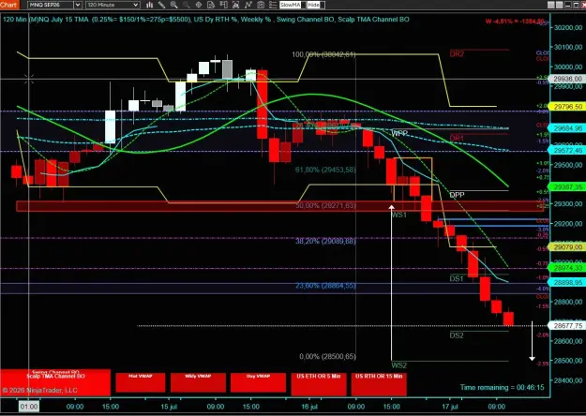Viewport: 586px width, 416px height.
Task: Expand the 120 Minute interval dropdown
Action: [x=113, y=5]
